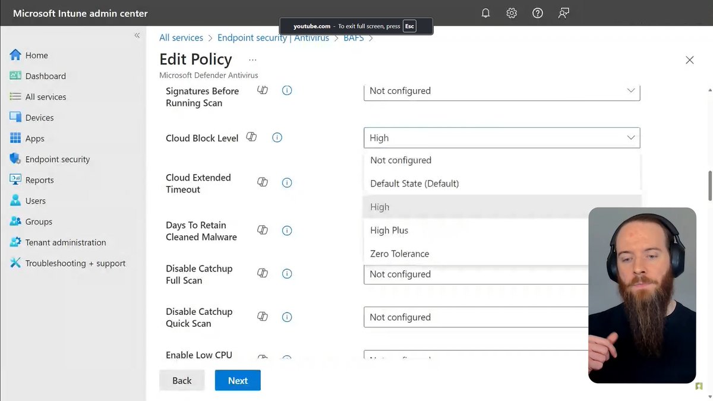This screenshot has height=401, width=713.
Task: Click the Users person icon in sidebar
Action: click(x=15, y=201)
